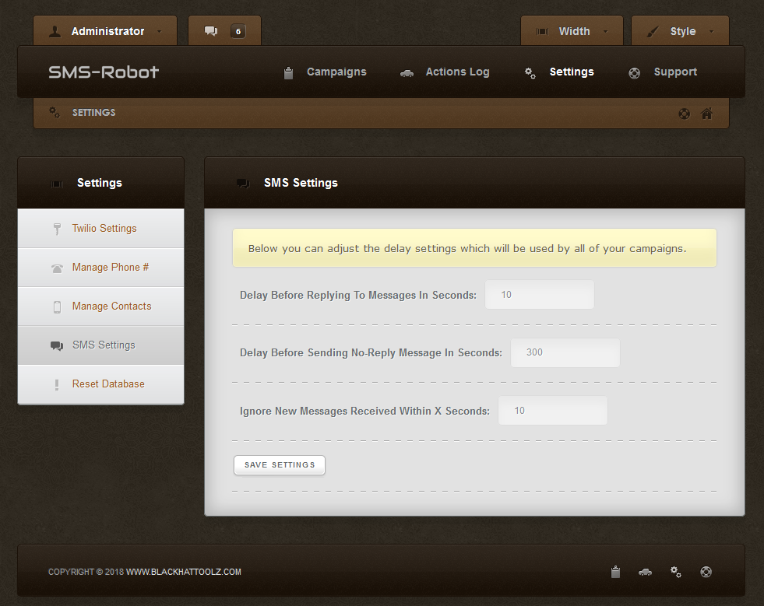Viewport: 764px width, 606px height.
Task: Click the home icon in breadcrumb bar
Action: pos(706,114)
